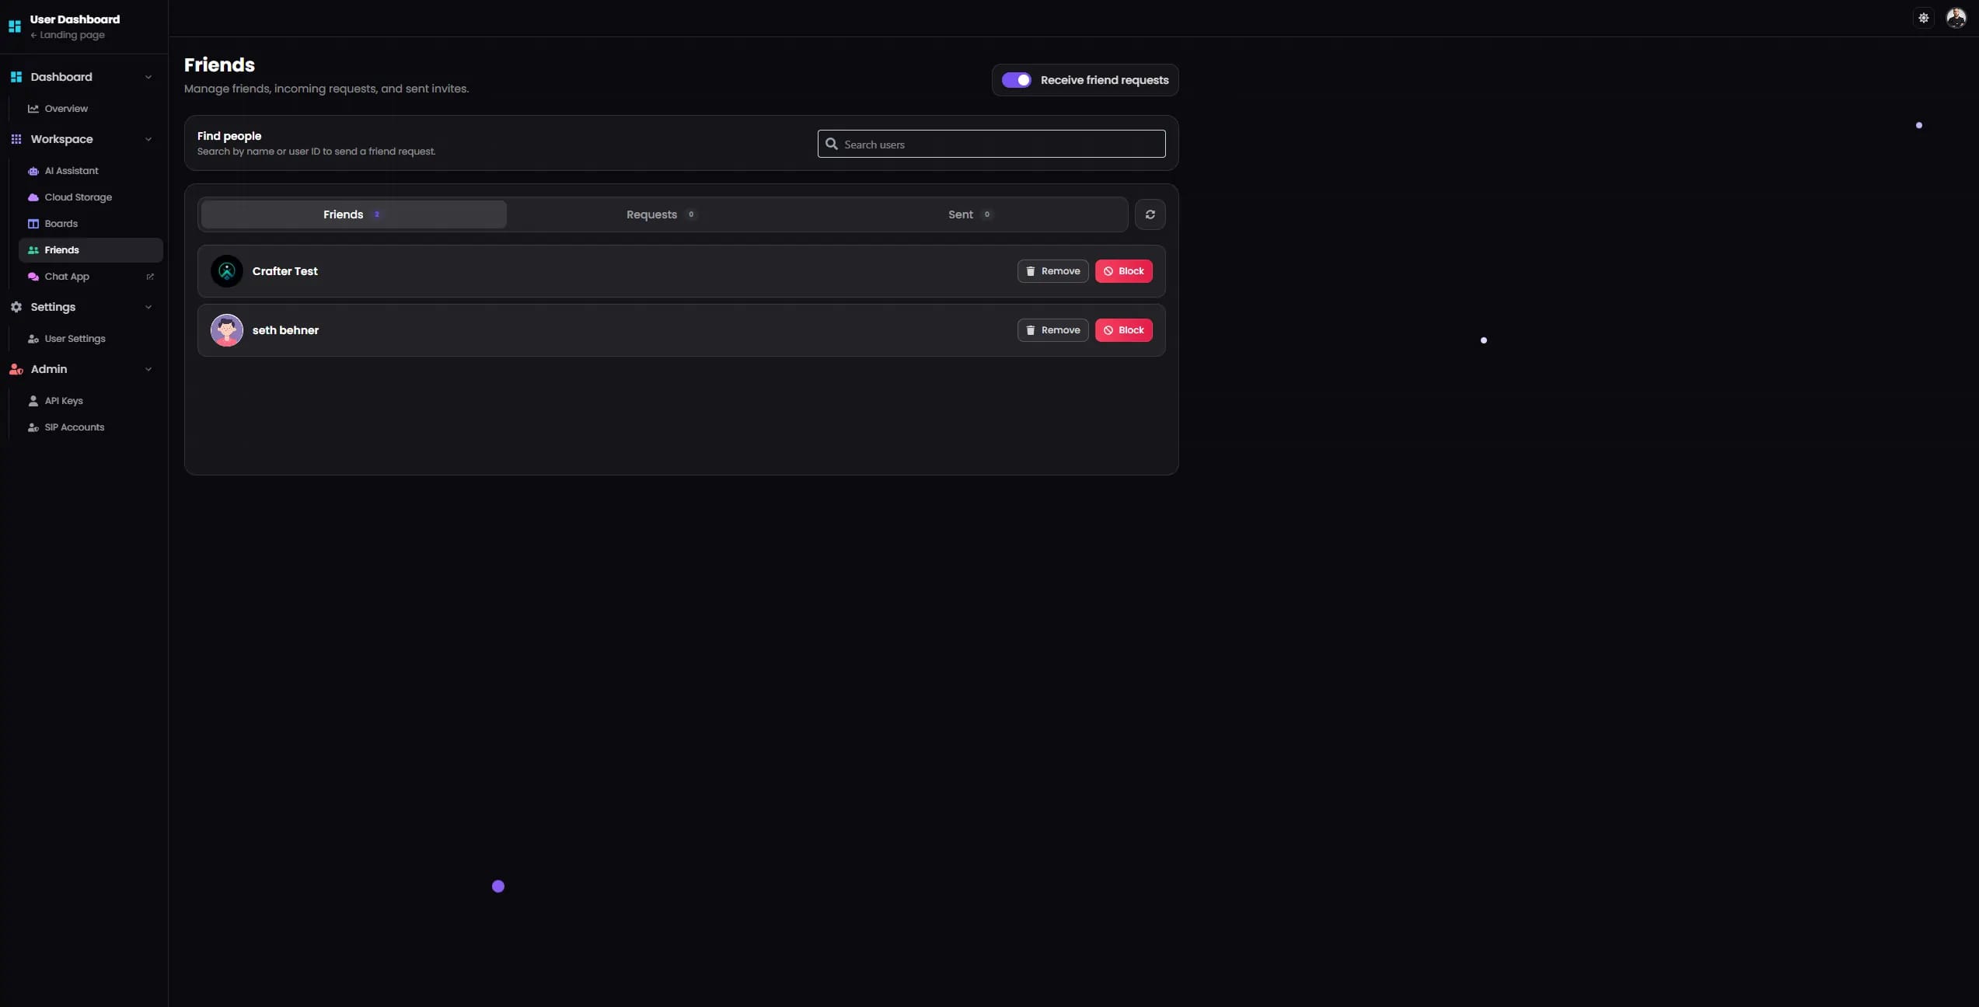Go back to Landing page link

click(x=68, y=35)
